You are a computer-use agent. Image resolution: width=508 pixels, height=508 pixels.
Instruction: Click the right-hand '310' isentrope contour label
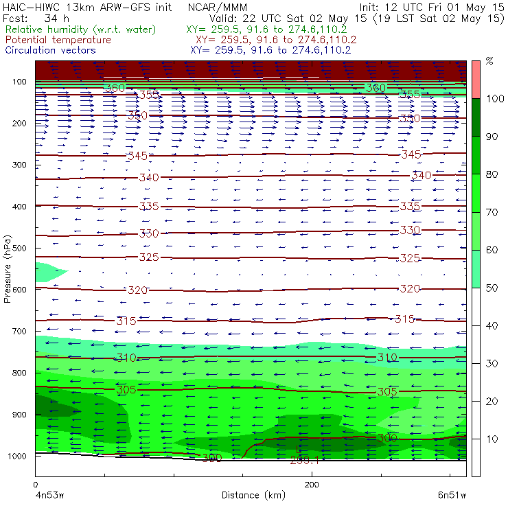(x=387, y=358)
